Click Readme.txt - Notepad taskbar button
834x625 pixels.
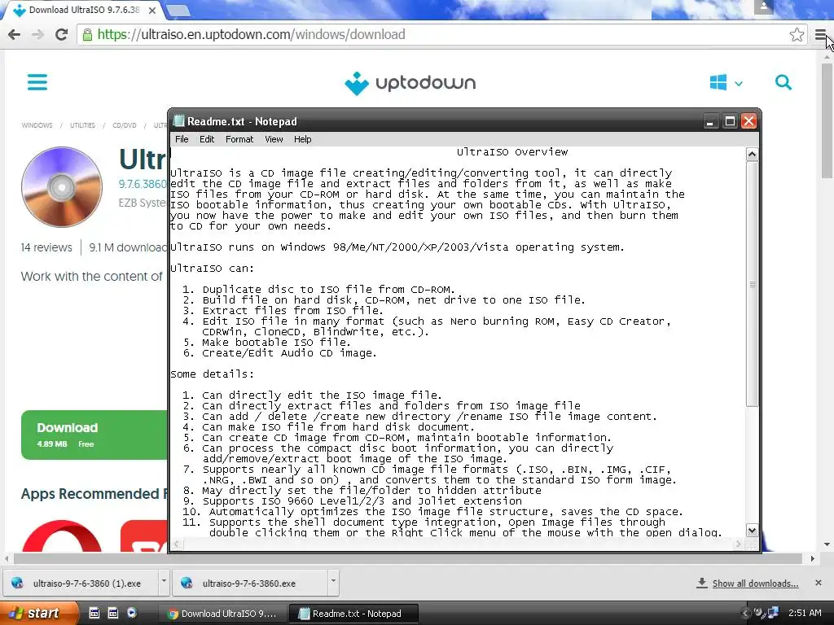(x=353, y=614)
